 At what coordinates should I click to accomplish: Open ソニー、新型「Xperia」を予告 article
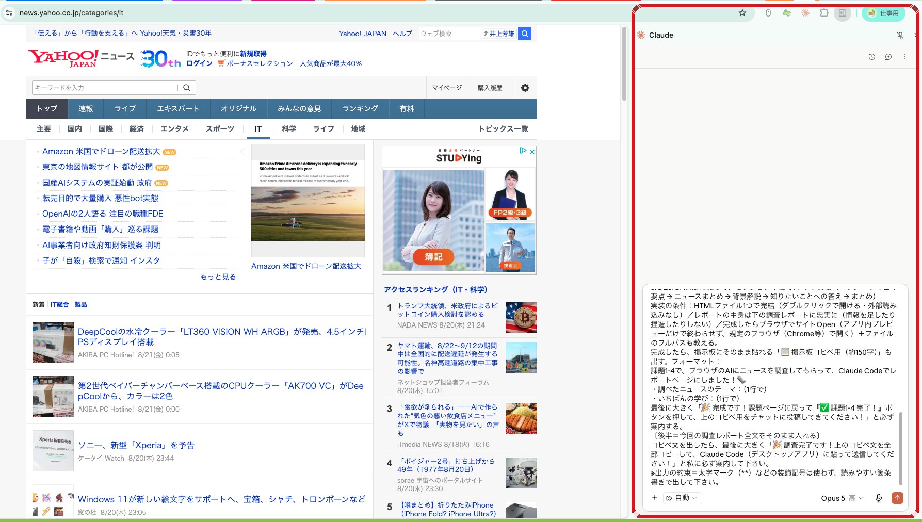pos(136,445)
